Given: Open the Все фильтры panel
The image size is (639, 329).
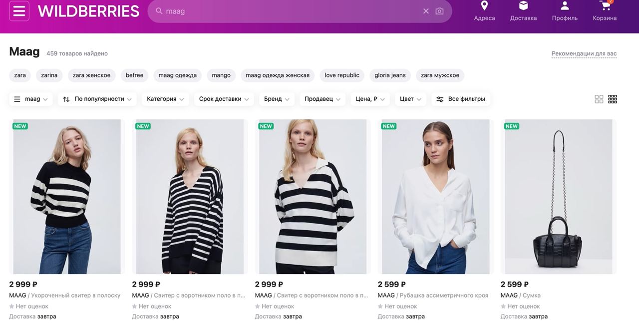Looking at the screenshot, I should click(461, 99).
